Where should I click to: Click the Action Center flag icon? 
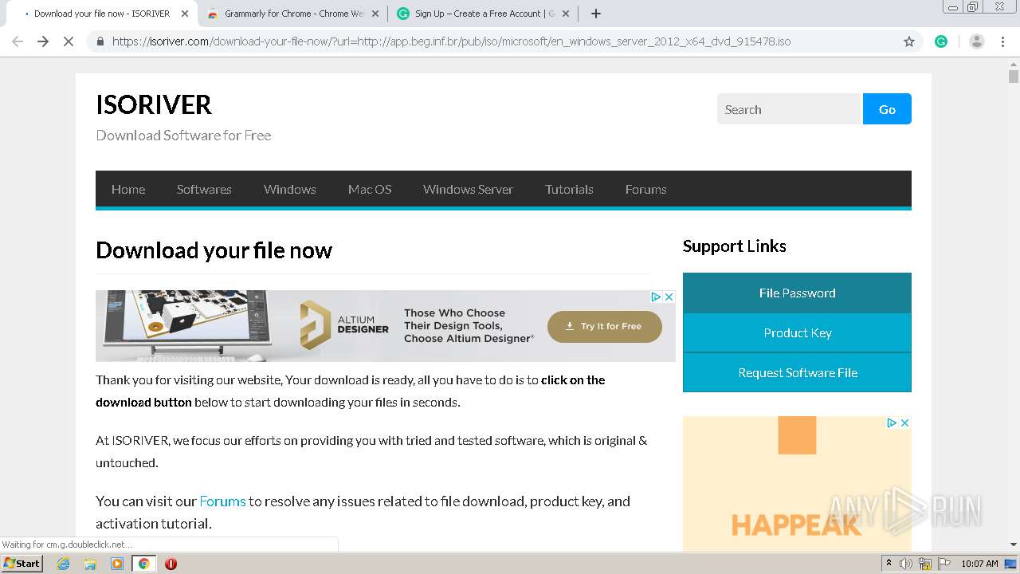coord(944,564)
